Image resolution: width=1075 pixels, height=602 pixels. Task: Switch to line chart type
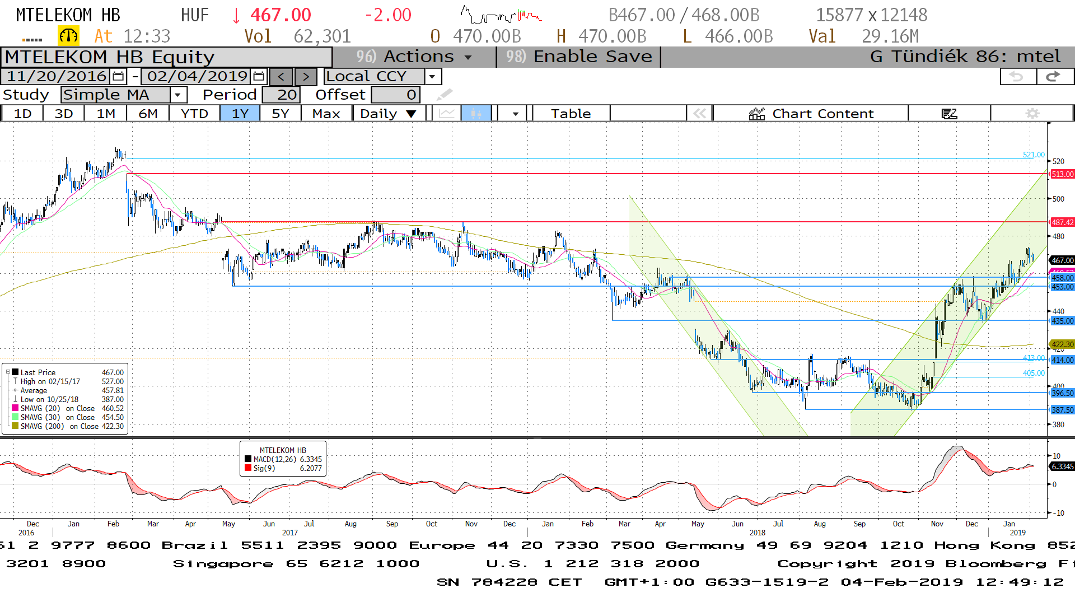(x=447, y=114)
